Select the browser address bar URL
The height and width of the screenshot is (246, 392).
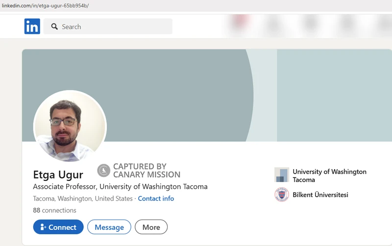pyautogui.click(x=45, y=5)
